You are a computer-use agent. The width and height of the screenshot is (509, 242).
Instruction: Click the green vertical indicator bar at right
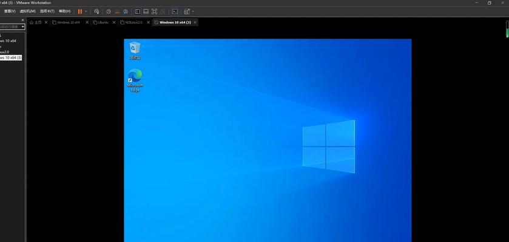[x=507, y=29]
